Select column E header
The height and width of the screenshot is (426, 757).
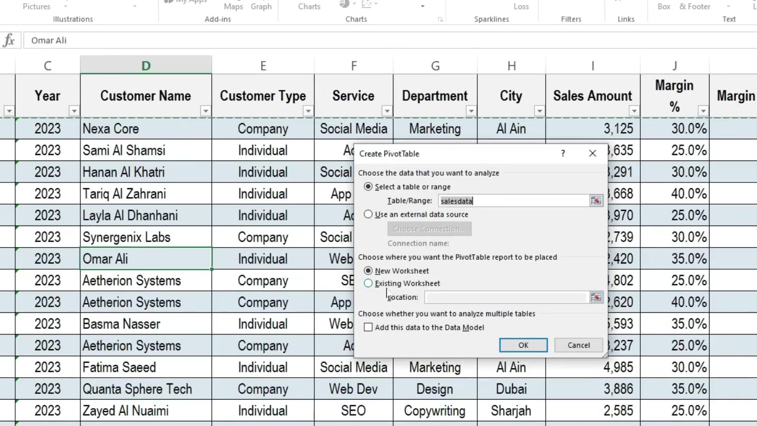pyautogui.click(x=263, y=65)
